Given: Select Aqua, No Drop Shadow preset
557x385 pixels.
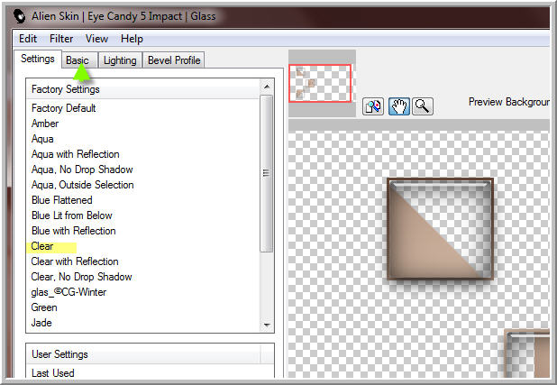Looking at the screenshot, I should 82,170.
